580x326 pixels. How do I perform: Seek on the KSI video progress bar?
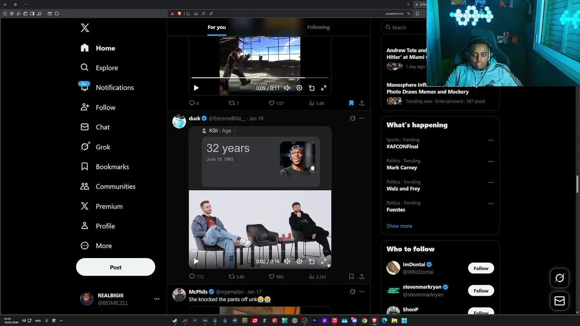coord(260,251)
